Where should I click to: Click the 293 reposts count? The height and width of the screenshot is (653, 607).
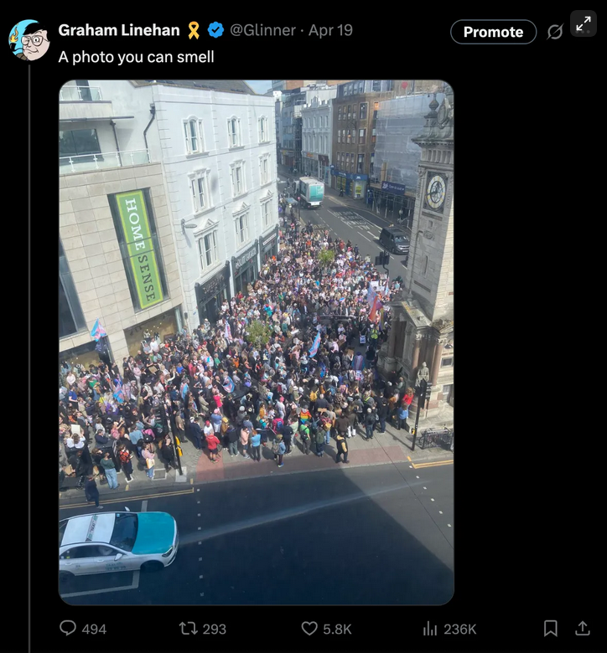click(214, 629)
